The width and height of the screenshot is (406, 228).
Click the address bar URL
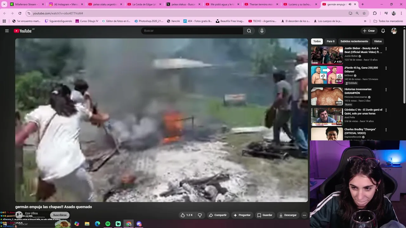click(58, 13)
